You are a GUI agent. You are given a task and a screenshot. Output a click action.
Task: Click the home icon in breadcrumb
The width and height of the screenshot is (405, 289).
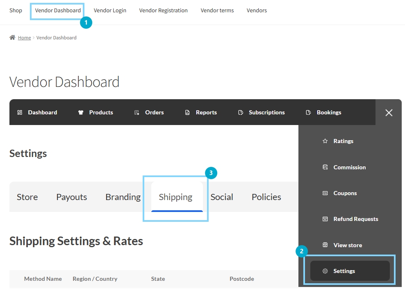tap(12, 38)
